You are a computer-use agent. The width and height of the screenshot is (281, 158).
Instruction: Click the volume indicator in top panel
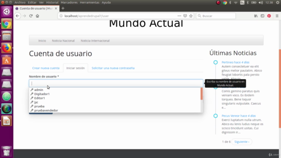pos(261,3)
